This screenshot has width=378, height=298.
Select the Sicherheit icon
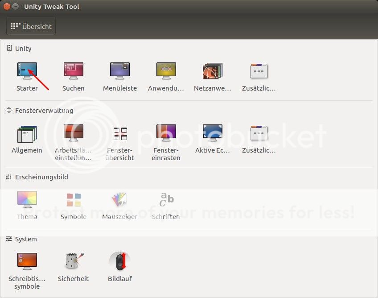(x=73, y=262)
